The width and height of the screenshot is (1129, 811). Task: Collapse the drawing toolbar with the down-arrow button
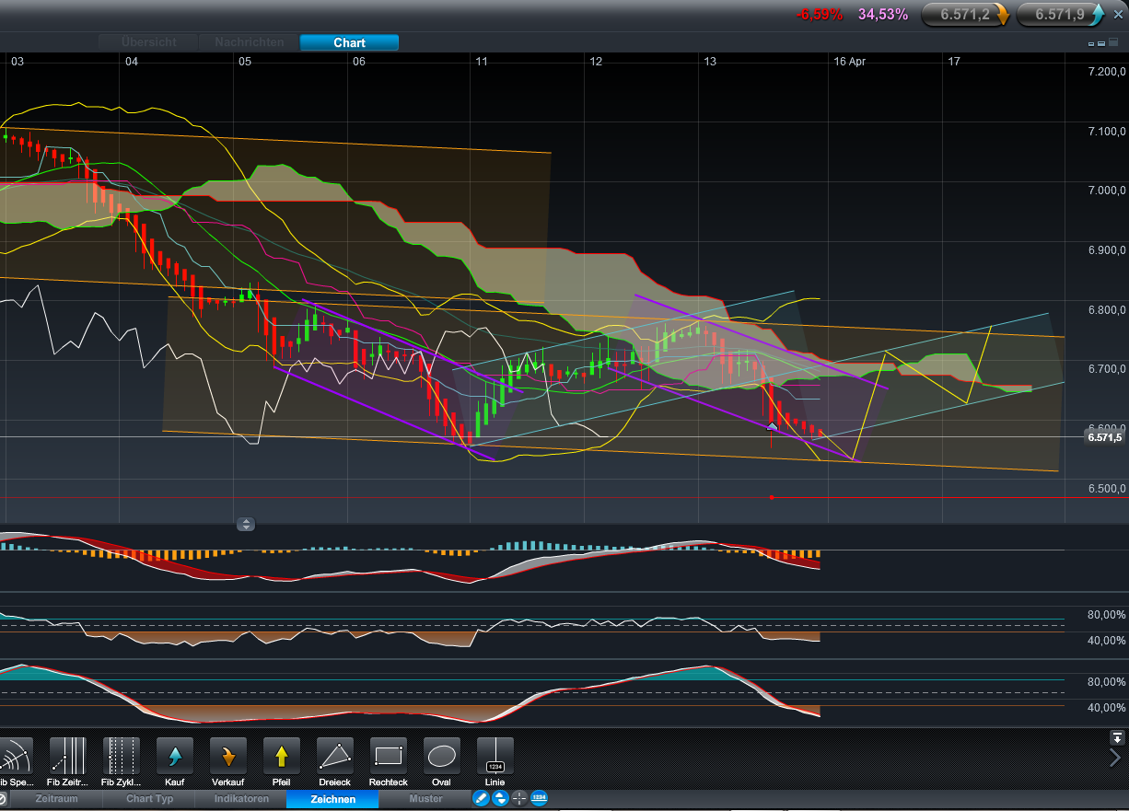point(1117,737)
